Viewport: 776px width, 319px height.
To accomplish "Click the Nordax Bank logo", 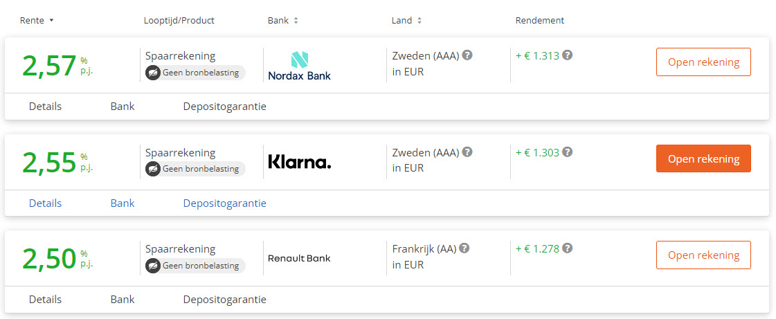I will point(300,66).
